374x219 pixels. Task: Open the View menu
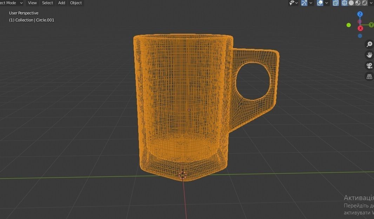pyautogui.click(x=32, y=3)
